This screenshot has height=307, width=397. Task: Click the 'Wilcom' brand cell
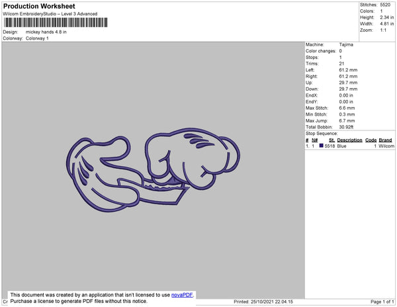pos(386,146)
